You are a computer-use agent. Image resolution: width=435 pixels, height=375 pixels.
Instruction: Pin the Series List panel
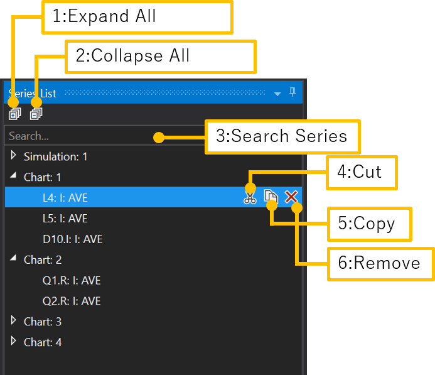pyautogui.click(x=293, y=92)
